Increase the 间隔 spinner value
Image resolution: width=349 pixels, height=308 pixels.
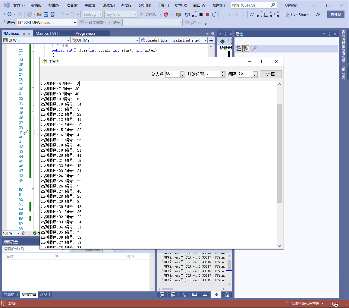pos(255,73)
